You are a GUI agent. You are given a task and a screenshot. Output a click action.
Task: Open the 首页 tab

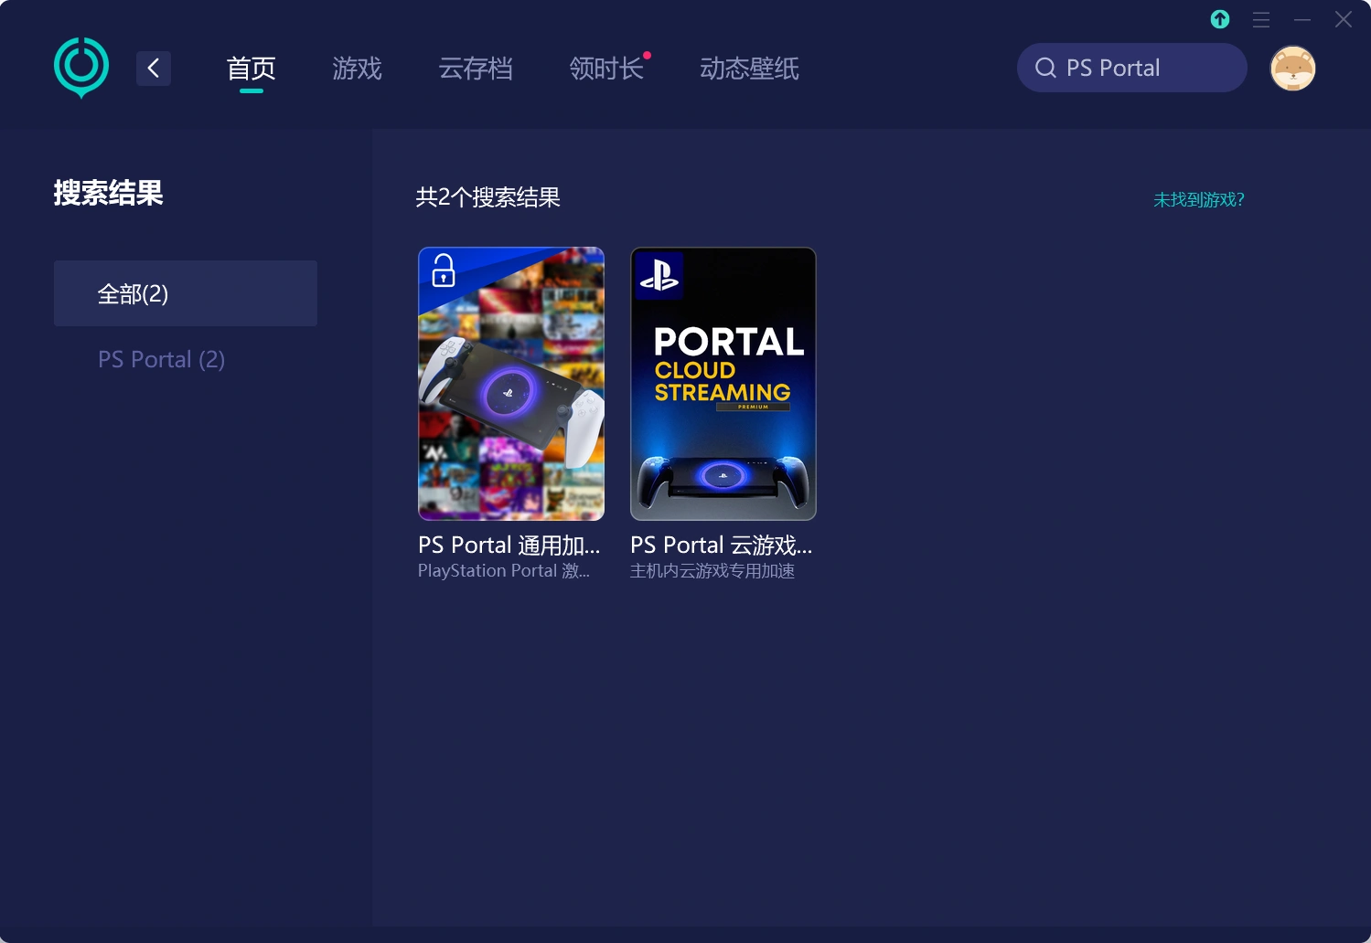pyautogui.click(x=252, y=69)
